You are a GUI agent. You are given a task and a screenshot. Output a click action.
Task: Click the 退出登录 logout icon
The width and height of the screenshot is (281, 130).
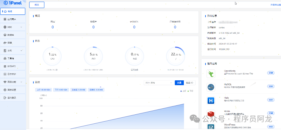pos(5,97)
